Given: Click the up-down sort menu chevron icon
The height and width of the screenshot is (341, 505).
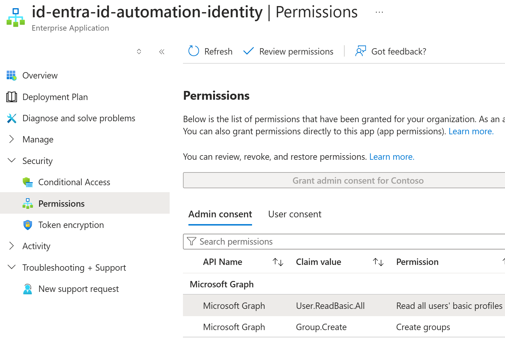Looking at the screenshot, I should point(139,52).
